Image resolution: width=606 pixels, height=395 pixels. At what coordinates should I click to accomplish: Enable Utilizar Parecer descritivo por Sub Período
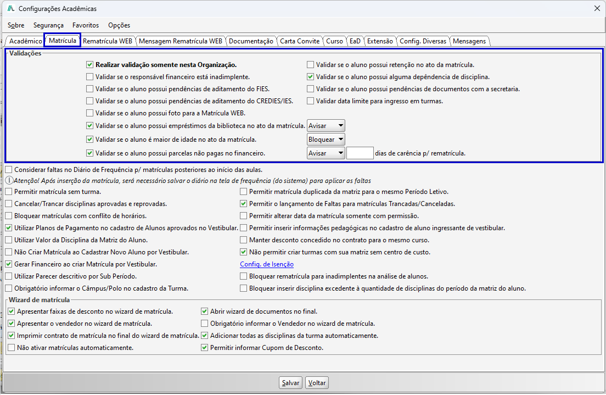pos(8,276)
